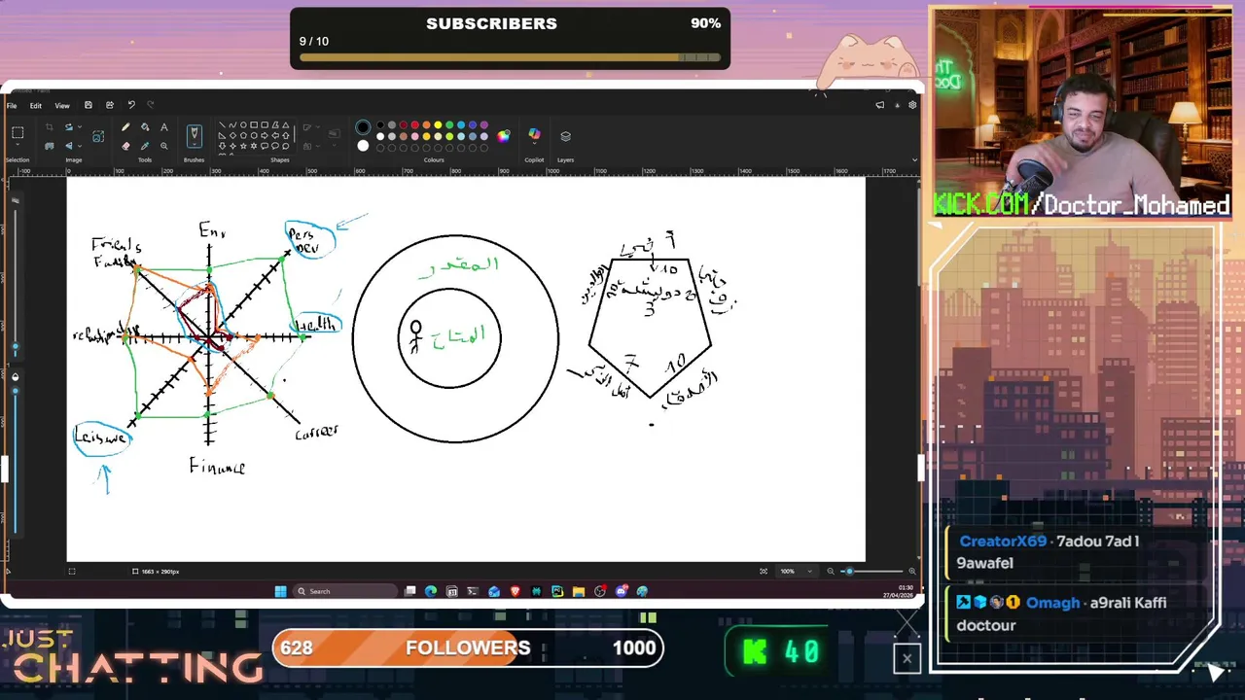This screenshot has width=1245, height=700.
Task: Open Discord from the taskbar
Action: click(x=622, y=591)
